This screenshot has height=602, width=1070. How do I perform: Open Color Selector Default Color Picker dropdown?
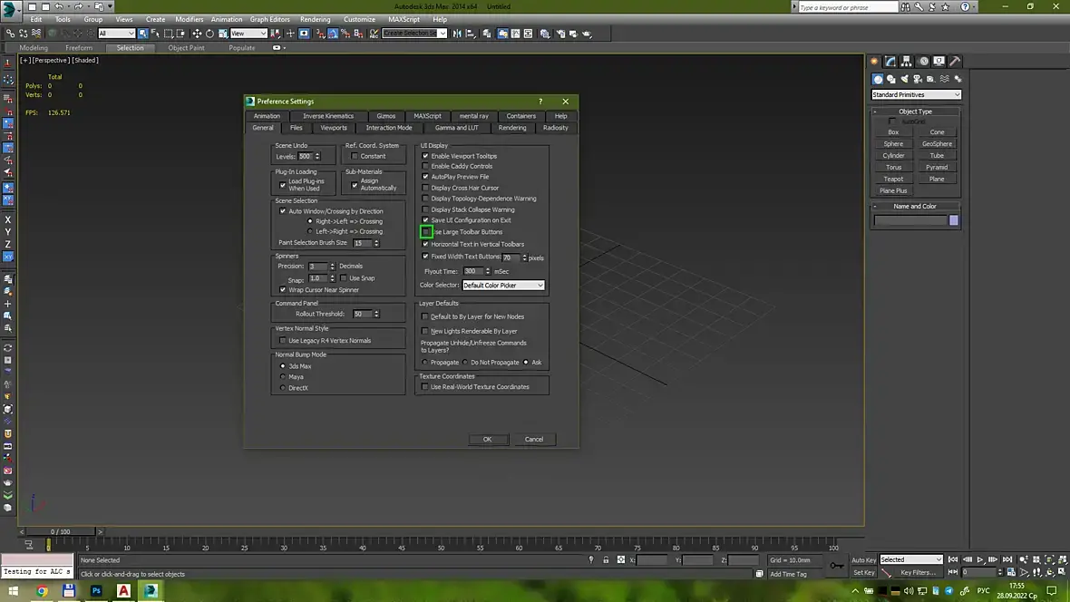pos(503,286)
